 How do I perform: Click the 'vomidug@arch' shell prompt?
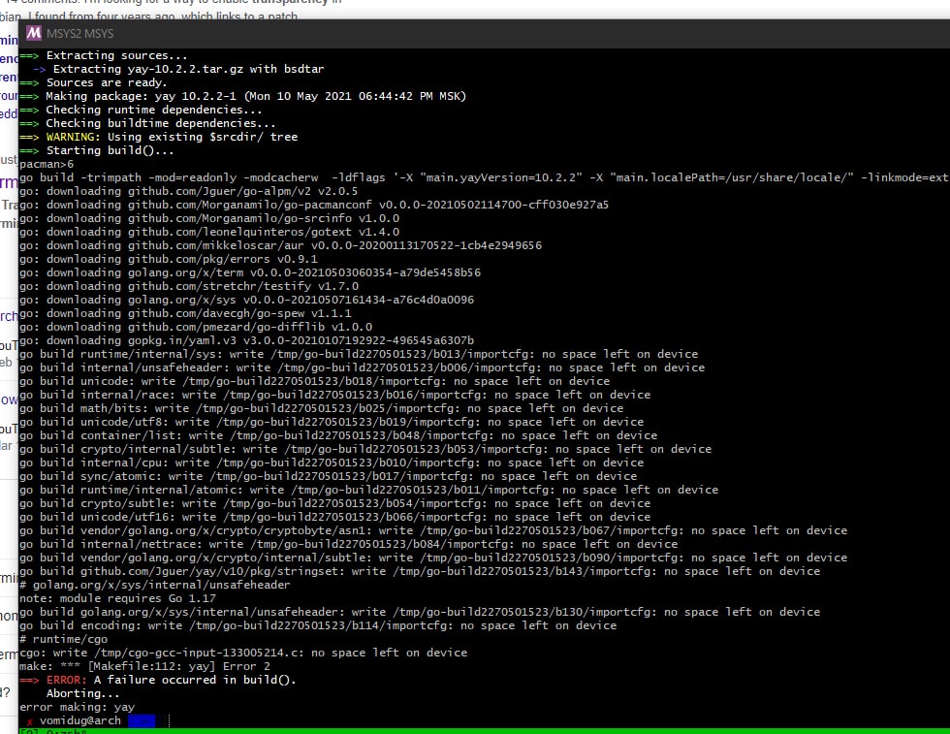point(79,720)
